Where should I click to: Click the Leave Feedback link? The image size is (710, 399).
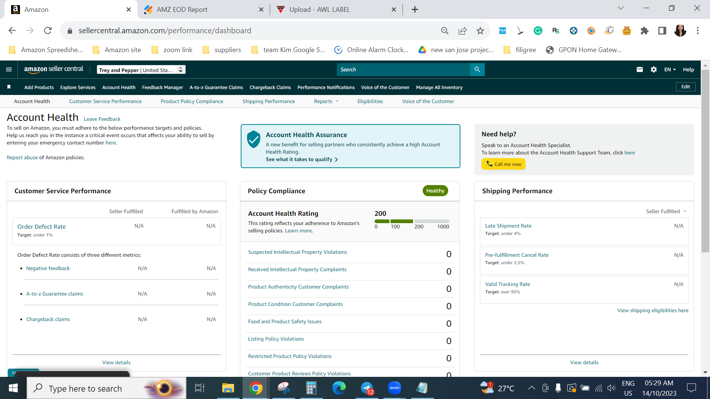(102, 119)
